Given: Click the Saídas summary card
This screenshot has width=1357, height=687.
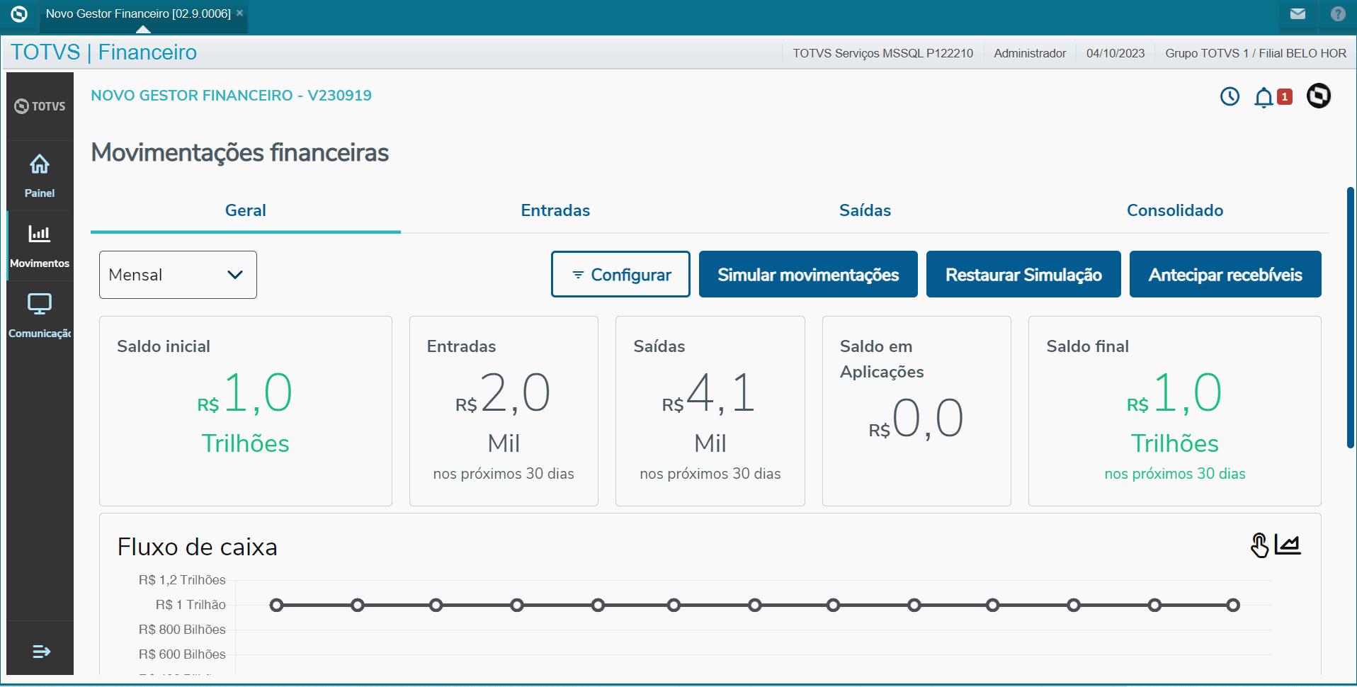Looking at the screenshot, I should click(x=710, y=411).
